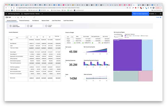Click the Sales by Quarter line chart
The image size is (167, 107).
click(x=97, y=78)
